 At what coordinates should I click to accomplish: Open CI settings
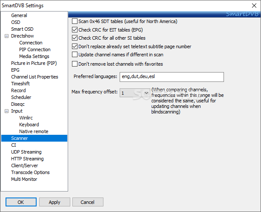[x=14, y=145]
